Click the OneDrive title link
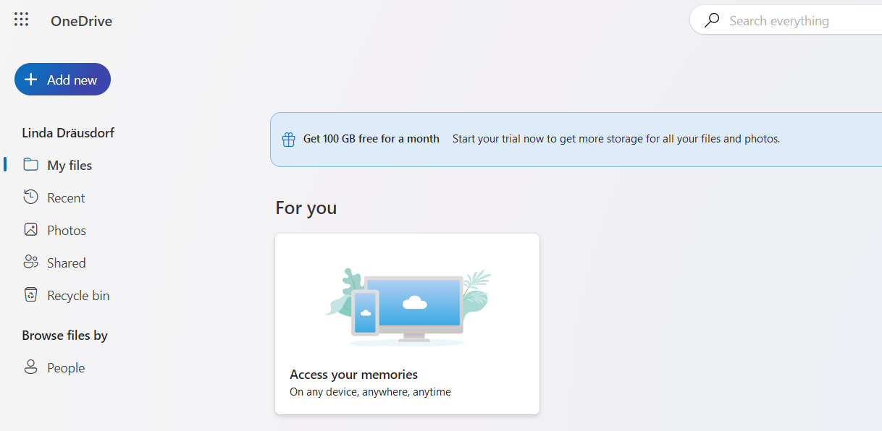The height and width of the screenshot is (431, 882). [81, 21]
